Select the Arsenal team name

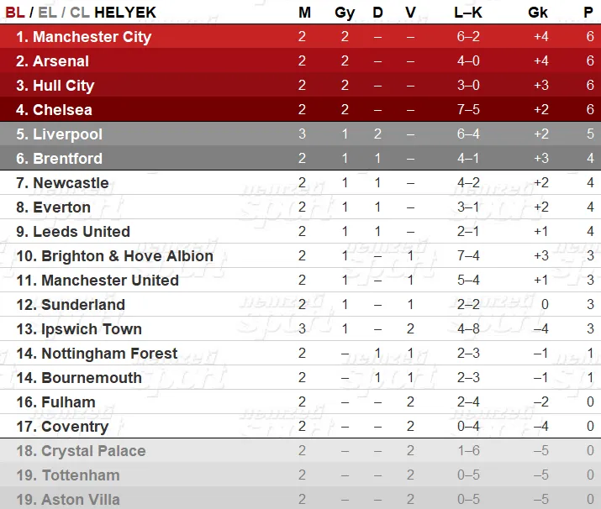coord(61,61)
